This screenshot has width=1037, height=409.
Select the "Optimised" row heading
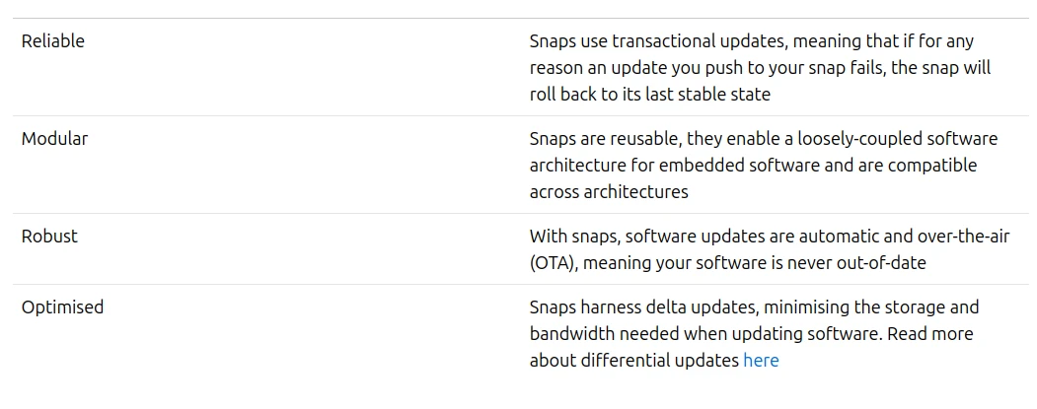pyautogui.click(x=62, y=307)
